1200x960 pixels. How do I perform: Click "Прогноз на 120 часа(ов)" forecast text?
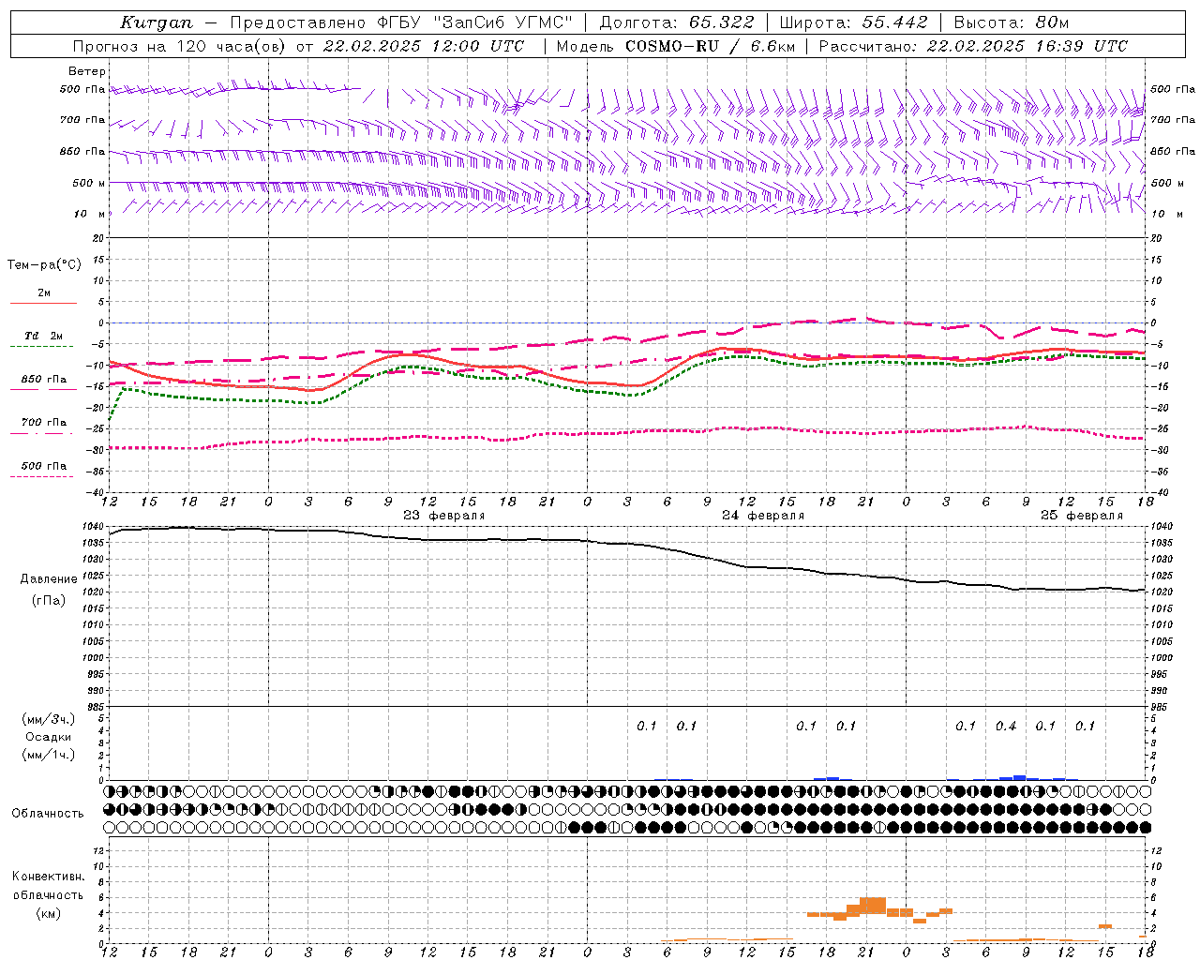[x=179, y=46]
